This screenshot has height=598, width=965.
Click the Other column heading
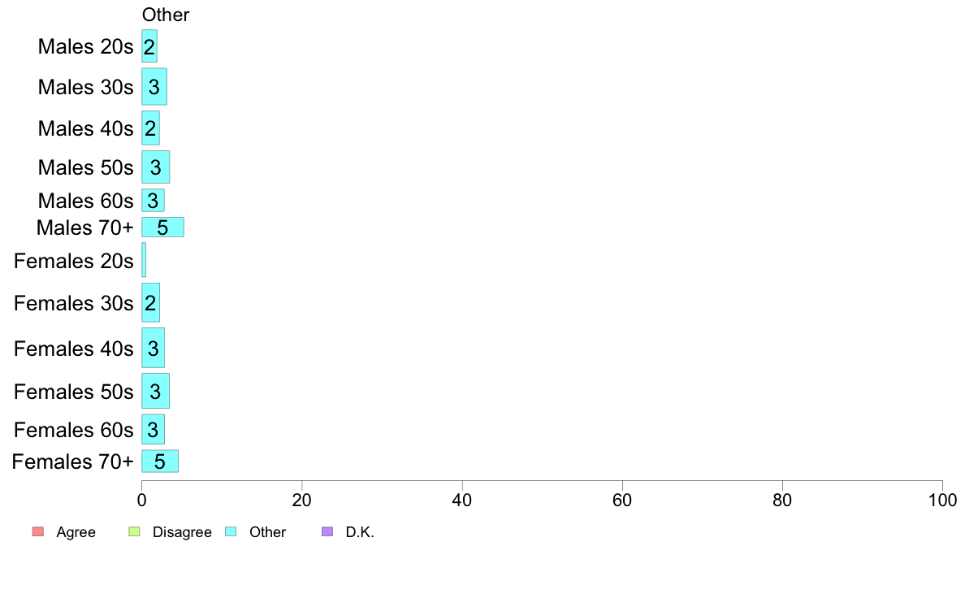(x=166, y=15)
